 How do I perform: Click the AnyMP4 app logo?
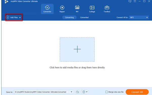(x=6, y=2)
